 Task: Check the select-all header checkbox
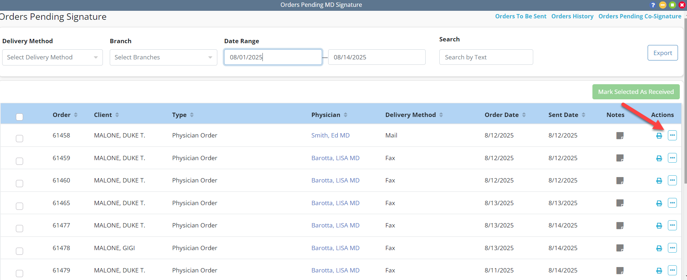coord(19,117)
